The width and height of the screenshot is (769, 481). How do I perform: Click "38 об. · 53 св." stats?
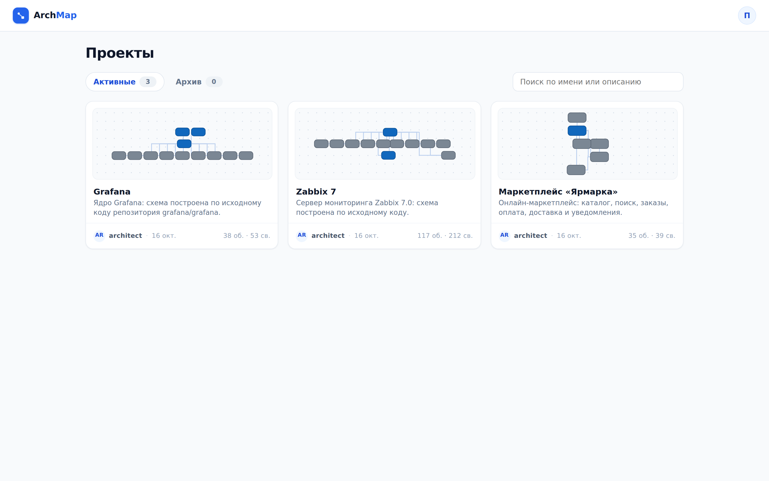[247, 236]
